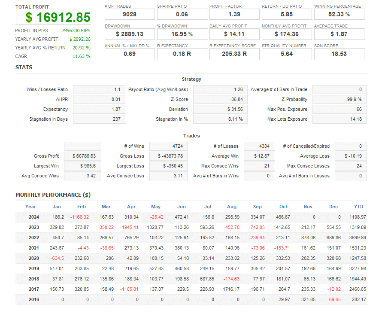Click the SHARPE RATIO value box
Viewport: 391px width, 323px height.
[x=182, y=14]
